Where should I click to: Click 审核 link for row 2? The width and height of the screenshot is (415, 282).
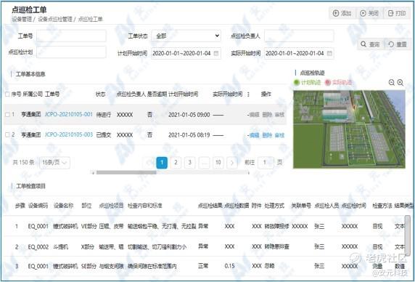(279, 135)
